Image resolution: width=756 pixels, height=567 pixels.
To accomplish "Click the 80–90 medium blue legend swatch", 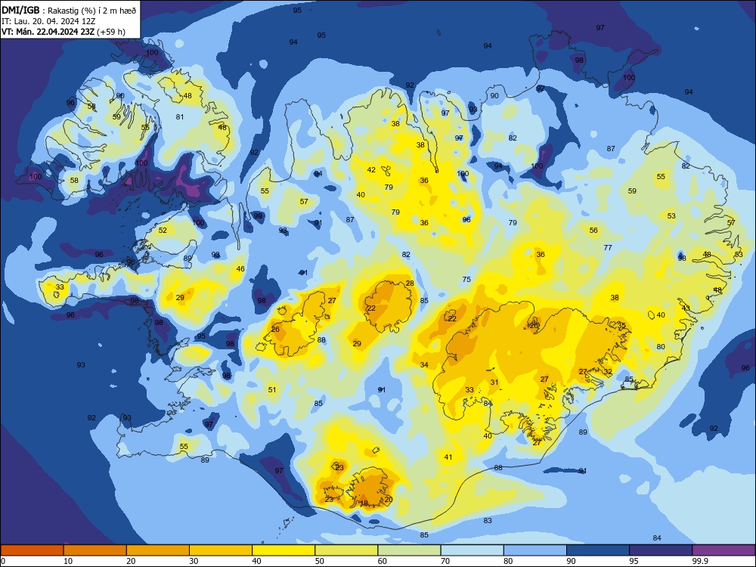I will click(x=535, y=550).
